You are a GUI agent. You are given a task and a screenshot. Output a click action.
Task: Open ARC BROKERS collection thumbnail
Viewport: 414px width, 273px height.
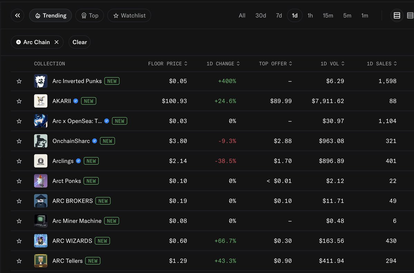41,201
